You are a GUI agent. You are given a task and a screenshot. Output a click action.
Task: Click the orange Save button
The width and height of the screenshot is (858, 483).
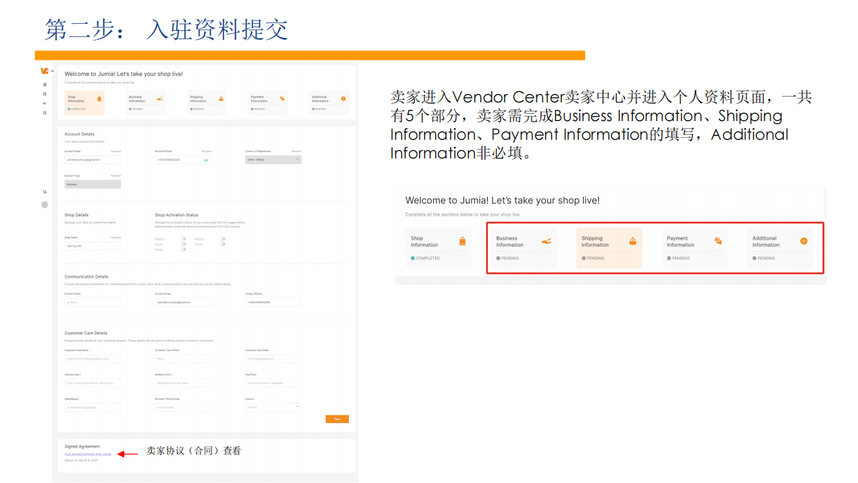[337, 419]
